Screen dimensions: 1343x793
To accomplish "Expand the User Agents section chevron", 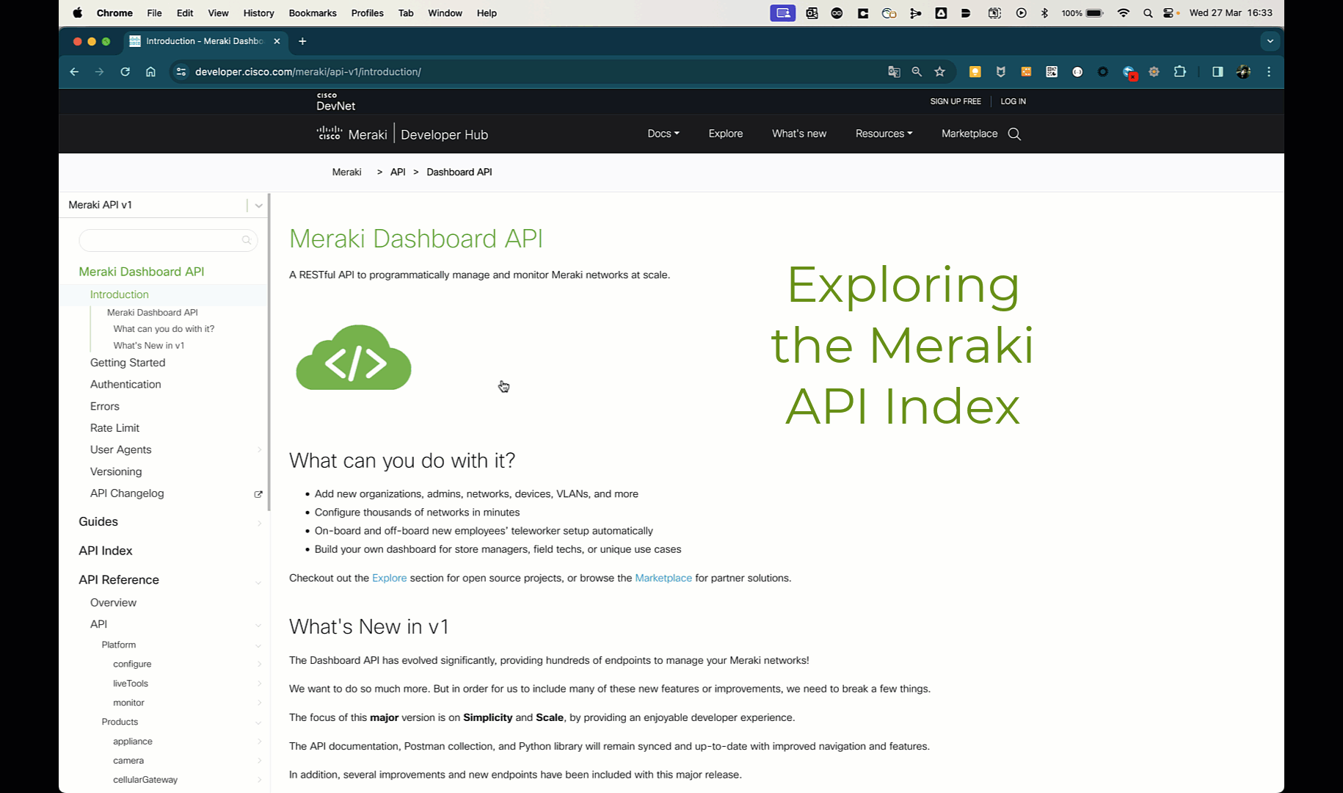I will [x=259, y=449].
